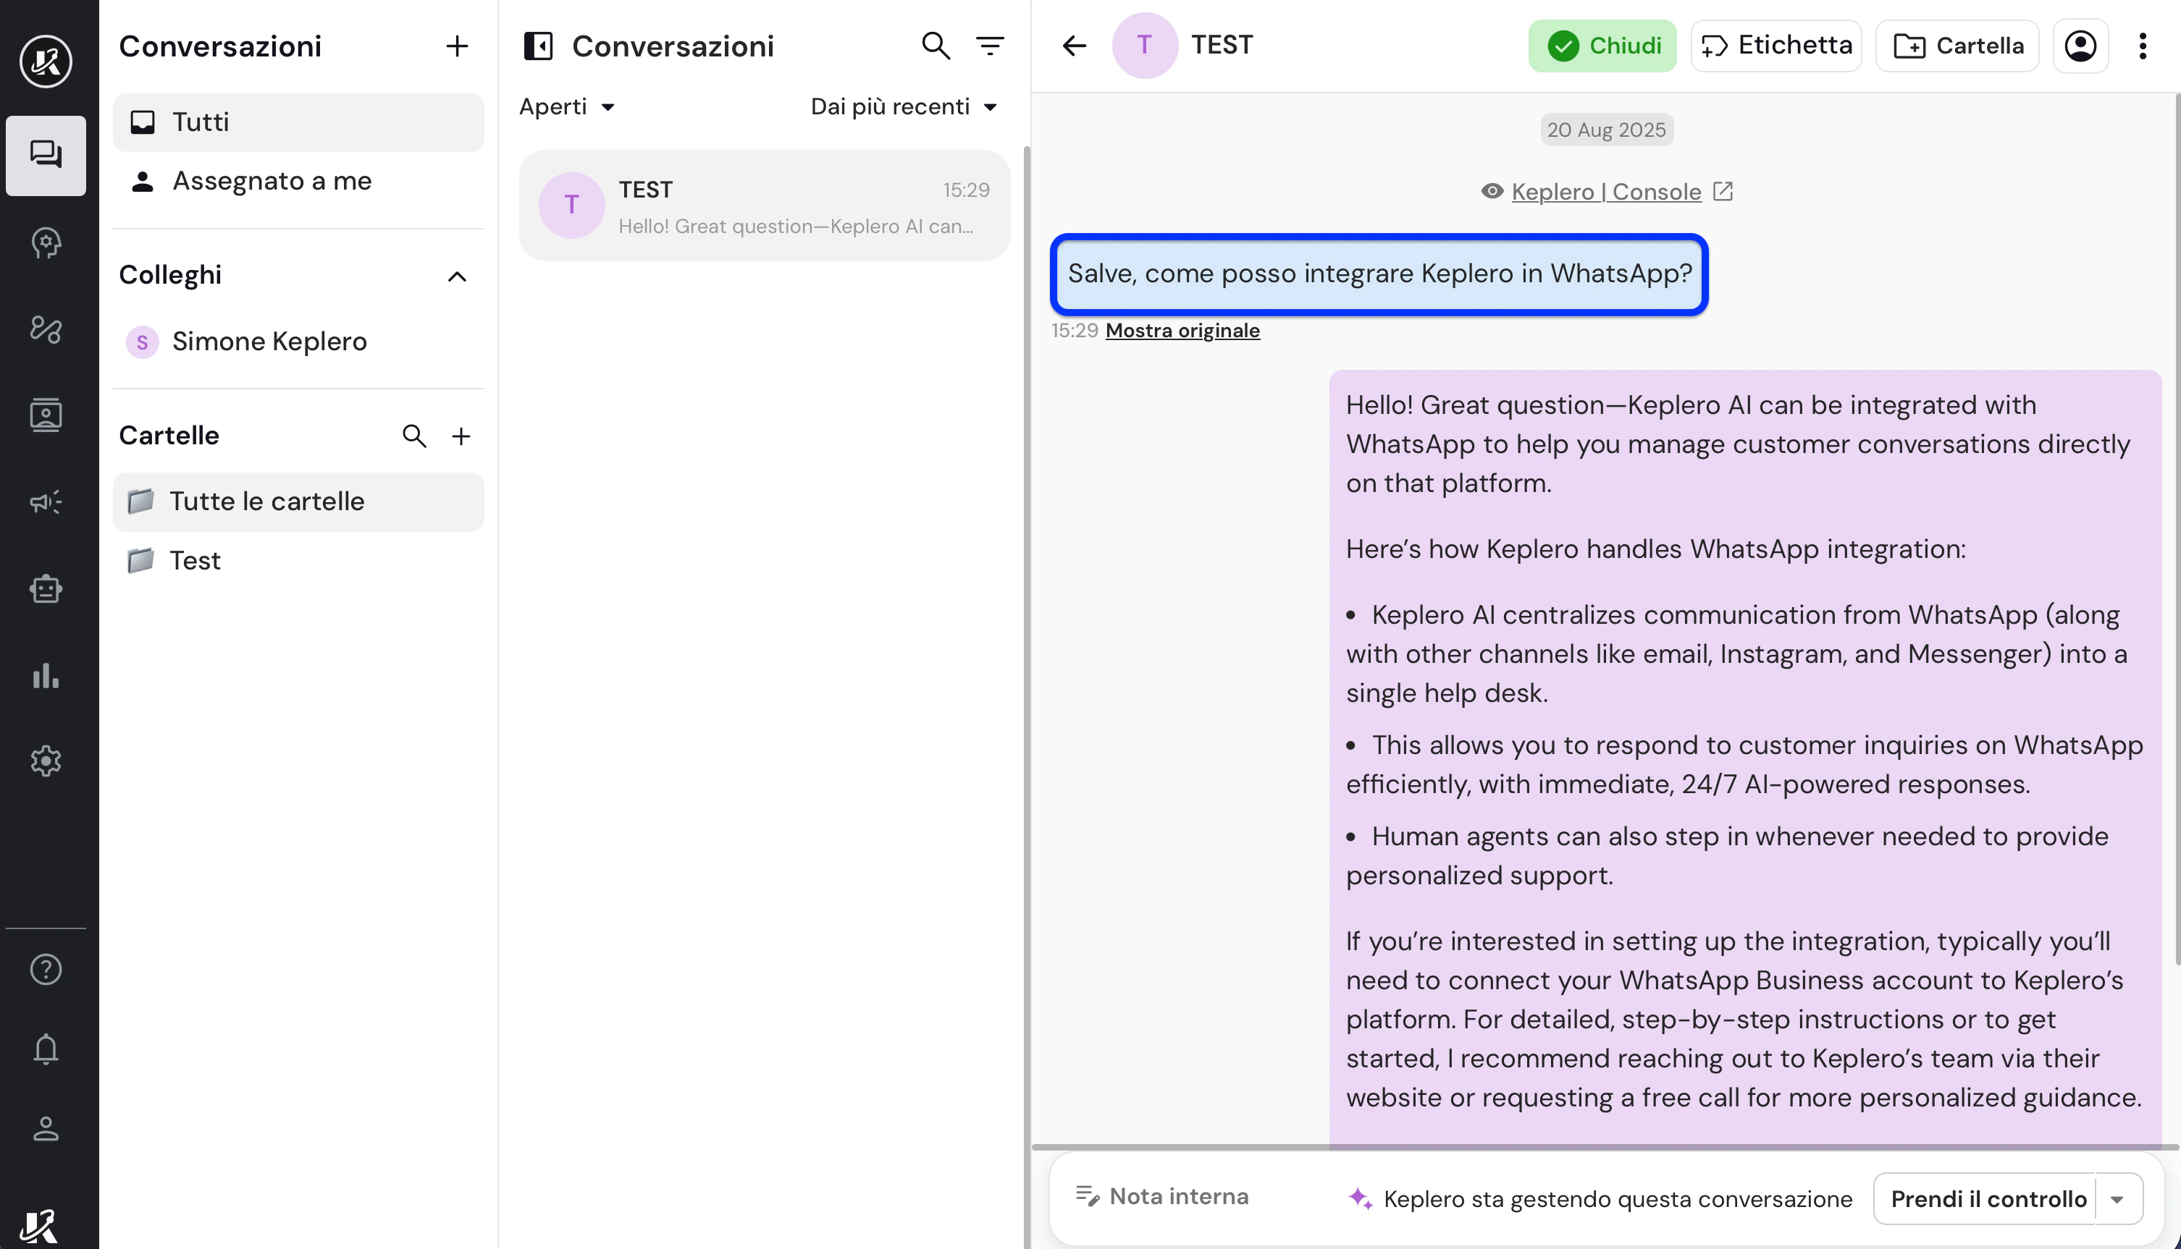Viewport: 2181px width, 1249px height.
Task: Click the T avatar in chat header
Action: 1144,46
